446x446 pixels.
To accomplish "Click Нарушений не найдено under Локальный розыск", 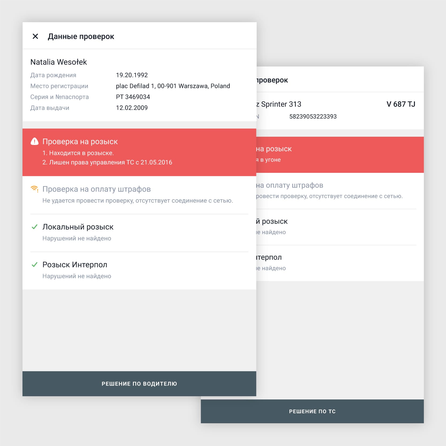I will coord(77,238).
